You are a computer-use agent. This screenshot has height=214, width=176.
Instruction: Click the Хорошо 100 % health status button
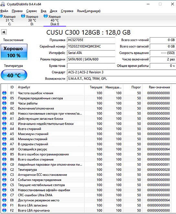tap(14, 52)
